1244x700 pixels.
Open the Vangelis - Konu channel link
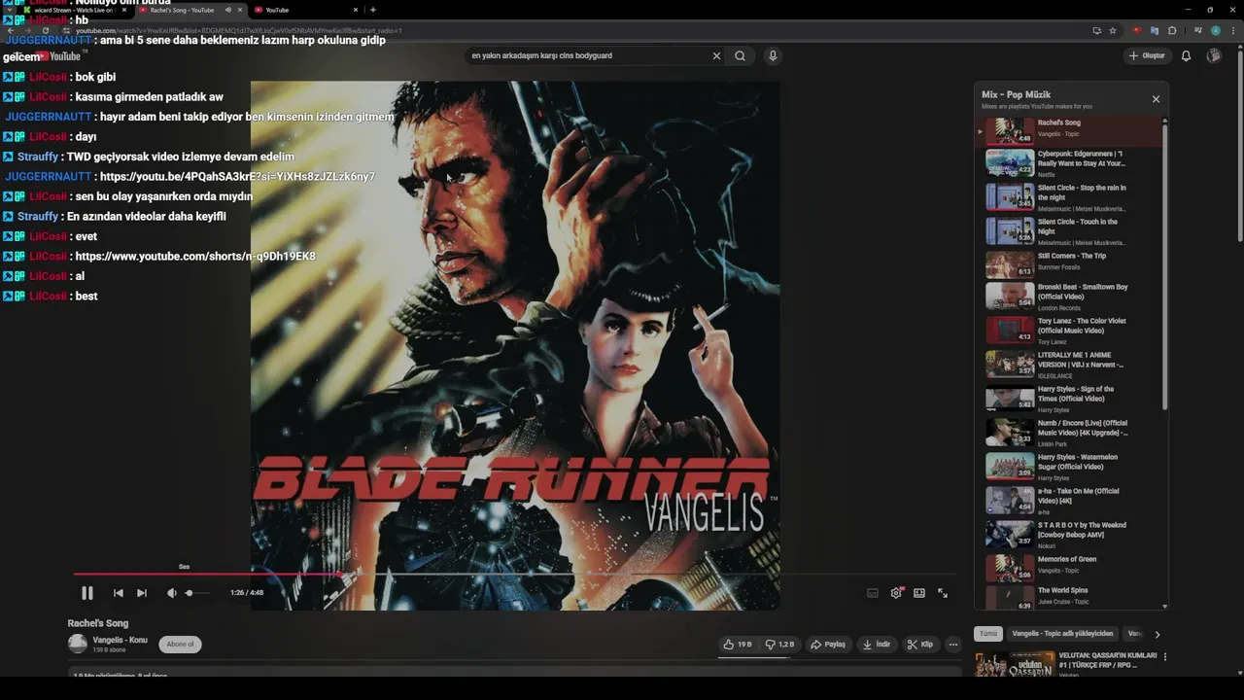[x=120, y=640]
